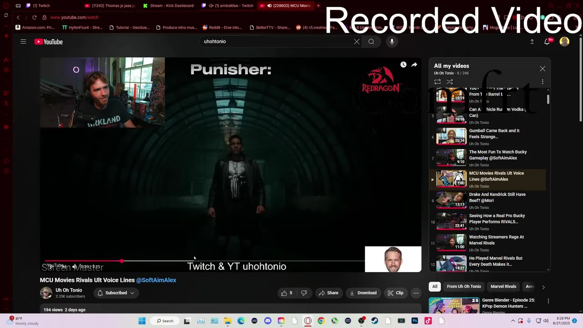The height and width of the screenshot is (328, 583).
Task: Play Seeing How a Real Pro Bucky video
Action: (x=487, y=222)
